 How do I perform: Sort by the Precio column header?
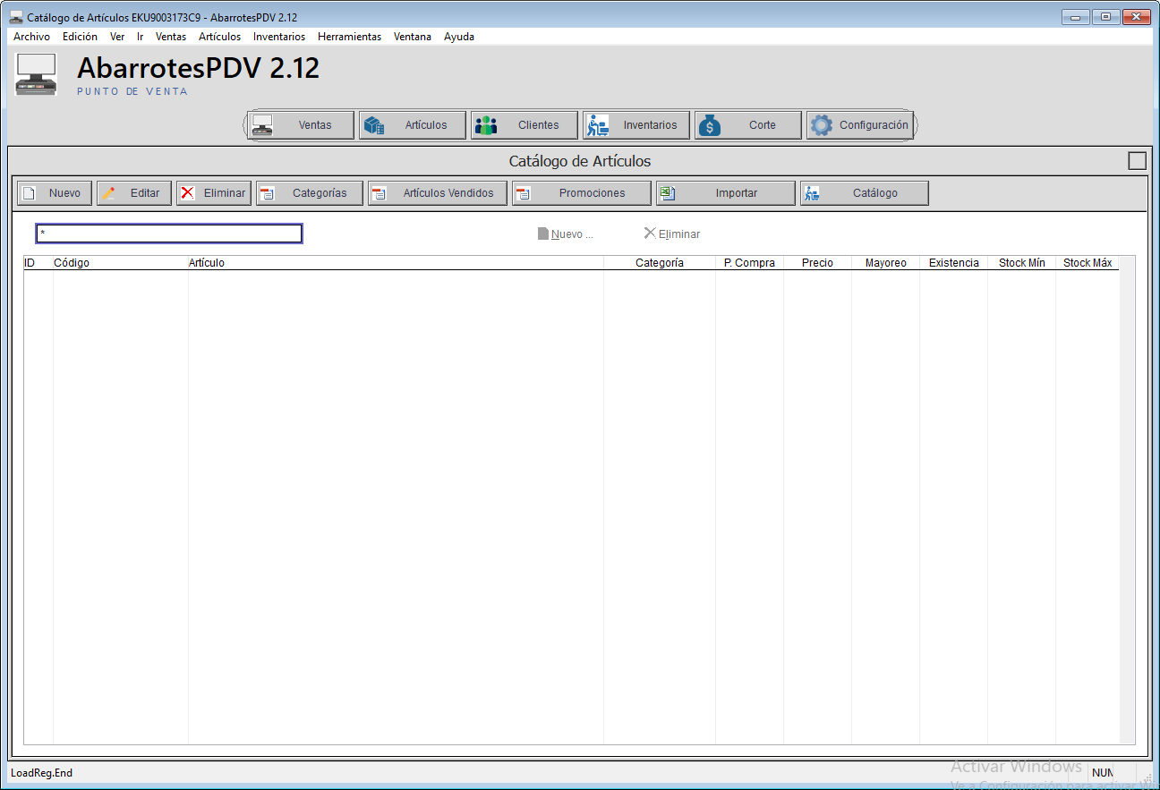(818, 263)
